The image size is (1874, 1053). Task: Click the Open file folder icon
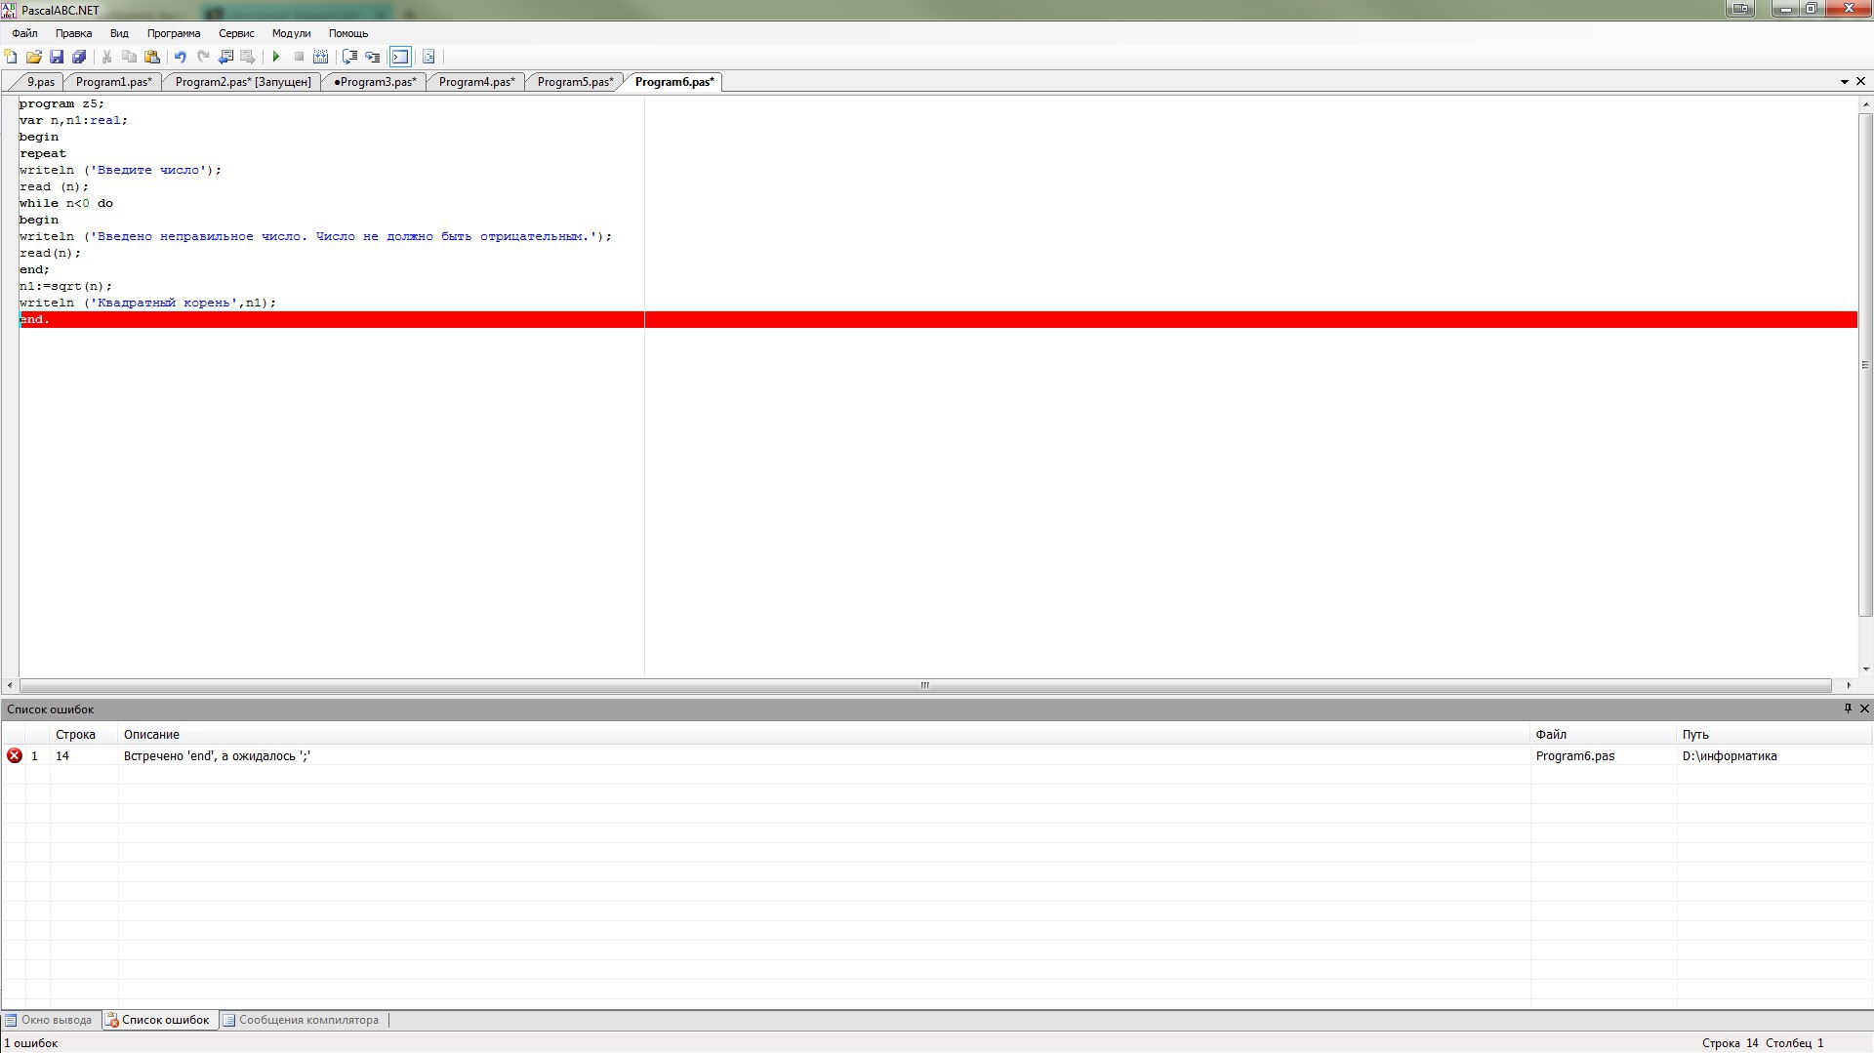click(33, 57)
